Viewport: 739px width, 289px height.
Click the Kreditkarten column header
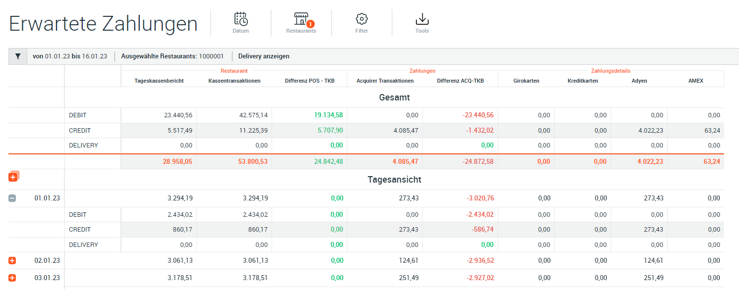[x=583, y=81]
